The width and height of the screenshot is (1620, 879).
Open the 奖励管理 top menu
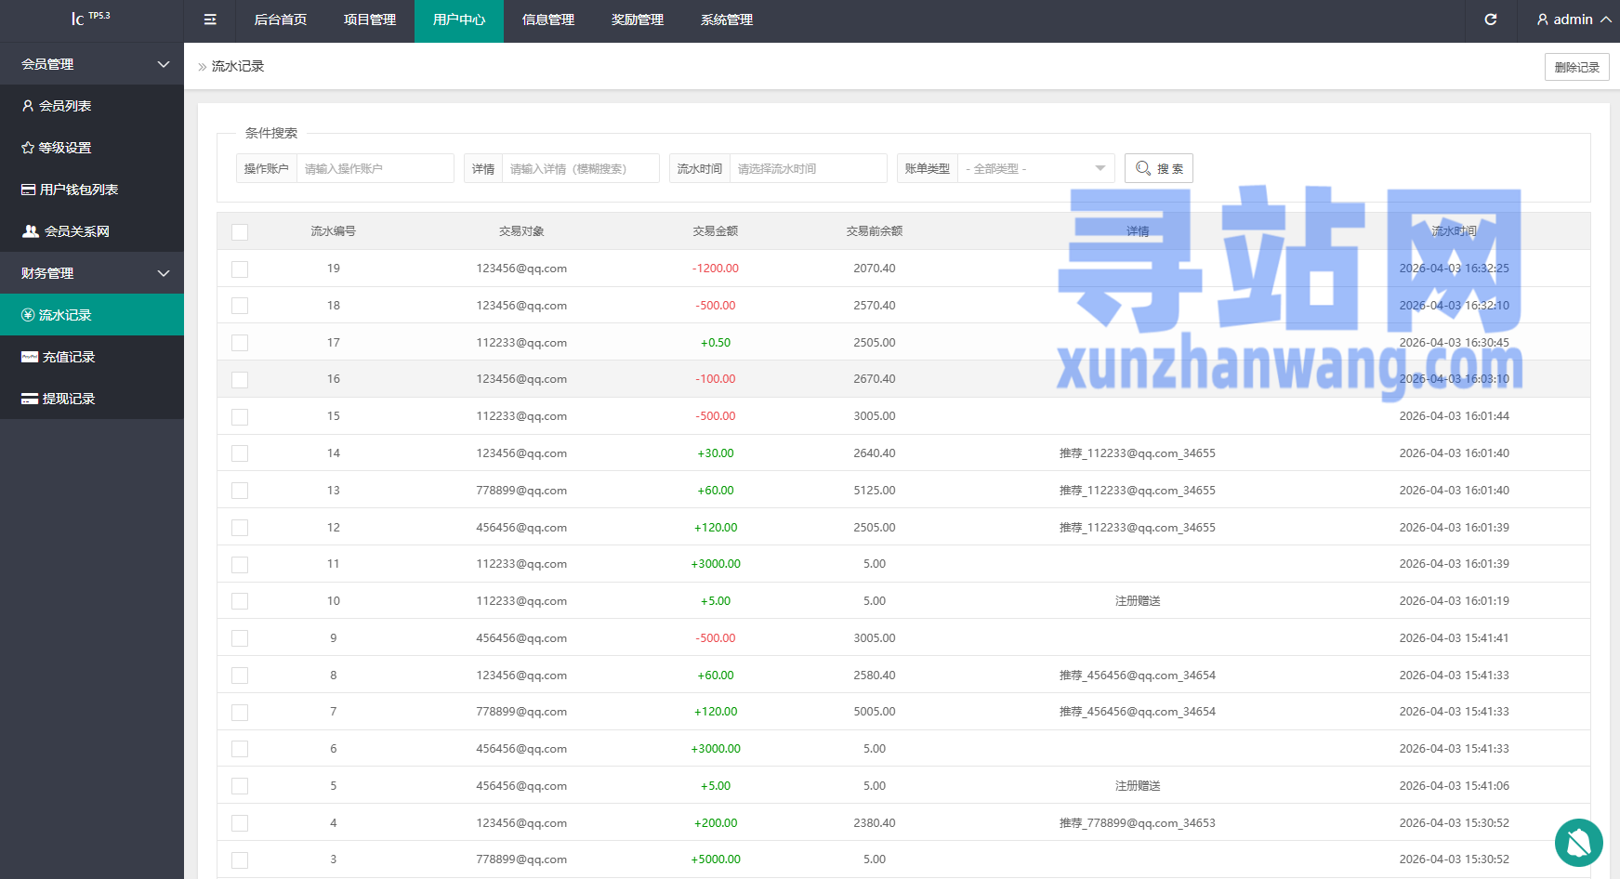click(638, 20)
